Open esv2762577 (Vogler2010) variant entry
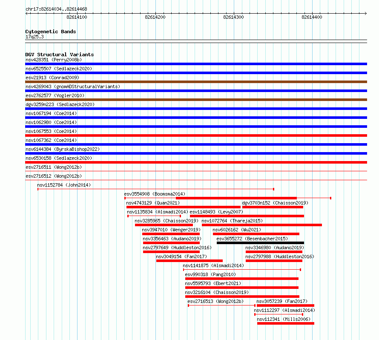The image size is (379, 340). 55,95
